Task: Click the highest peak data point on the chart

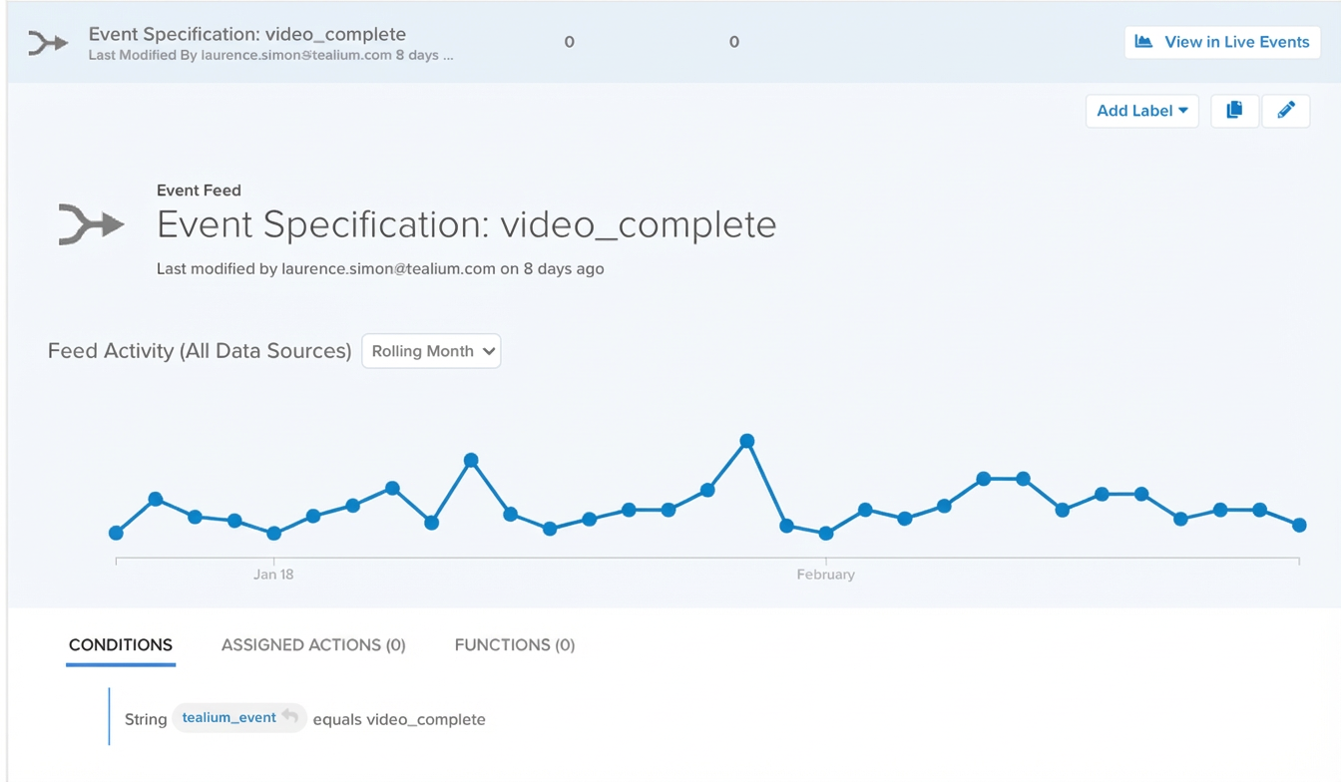Action: pyautogui.click(x=747, y=441)
